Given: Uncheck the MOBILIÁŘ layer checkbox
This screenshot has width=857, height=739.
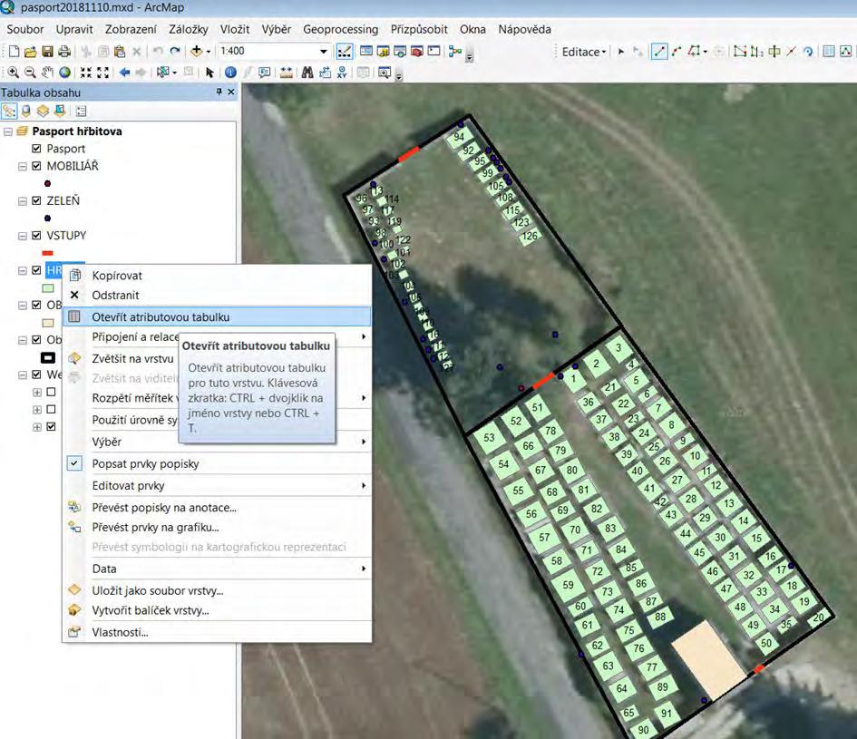Looking at the screenshot, I should 36,166.
